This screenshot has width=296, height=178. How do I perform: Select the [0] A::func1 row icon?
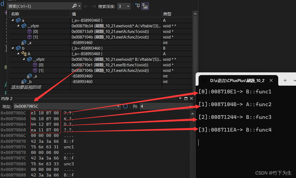29,31
